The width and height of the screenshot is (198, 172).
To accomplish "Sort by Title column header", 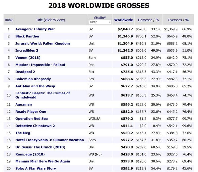I will click(x=51, y=20).
